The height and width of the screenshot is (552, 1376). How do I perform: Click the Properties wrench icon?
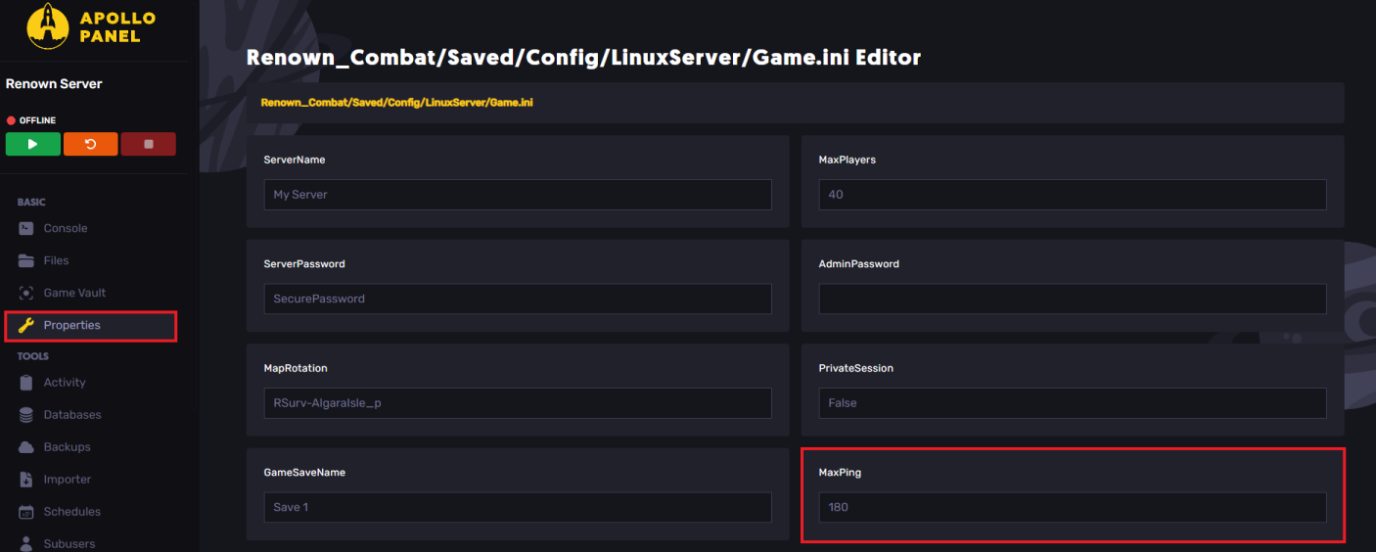coord(26,325)
